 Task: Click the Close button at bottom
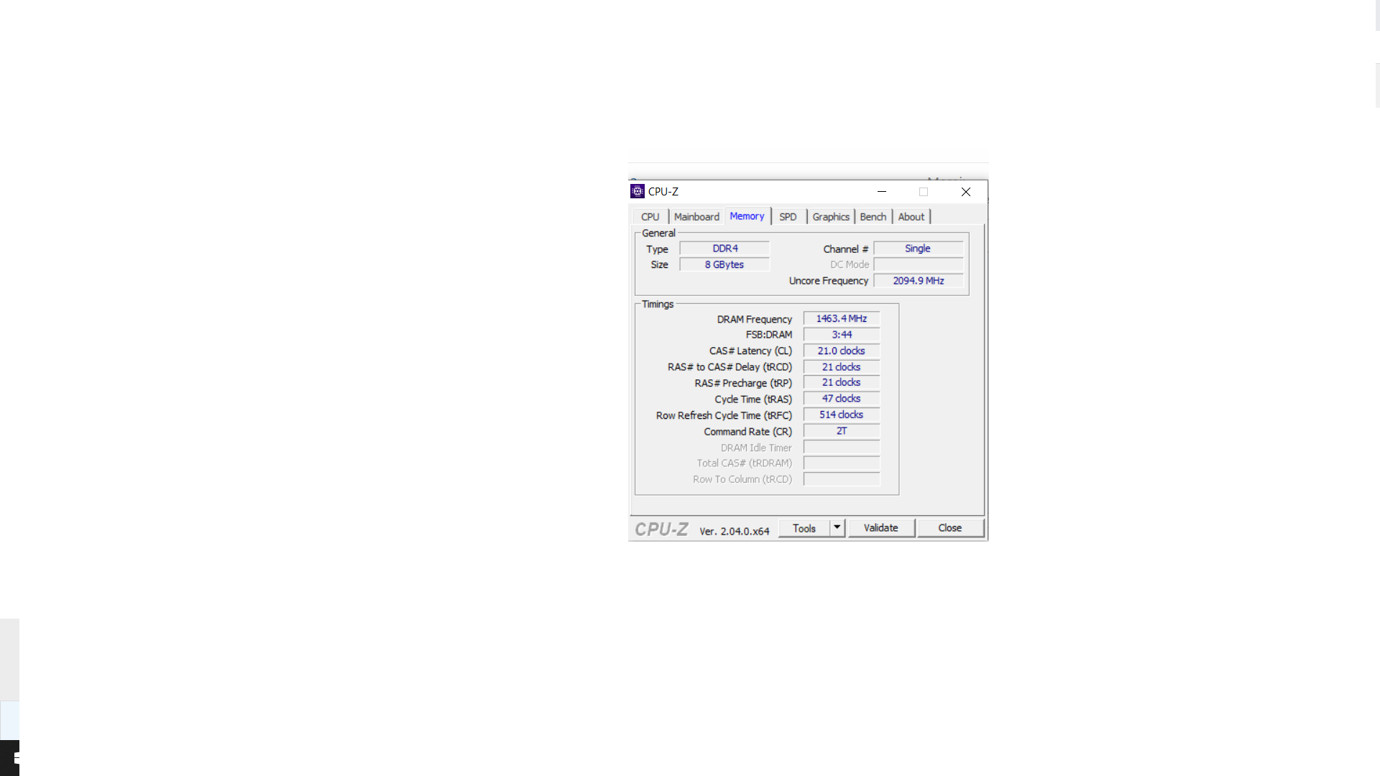click(949, 528)
